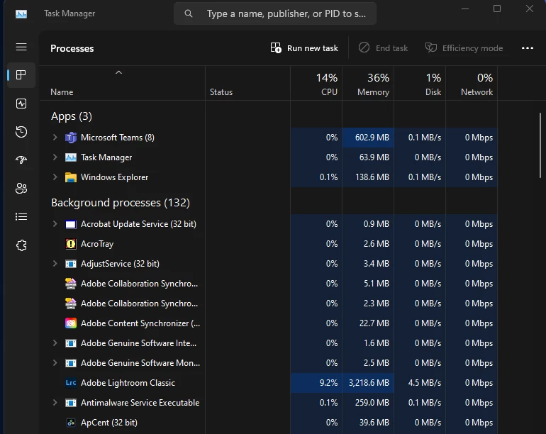The image size is (546, 434).
Task: Expand Acrobat Update Service entry
Action: pyautogui.click(x=55, y=223)
